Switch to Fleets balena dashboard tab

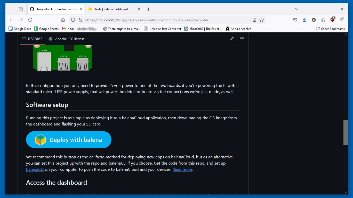point(111,9)
